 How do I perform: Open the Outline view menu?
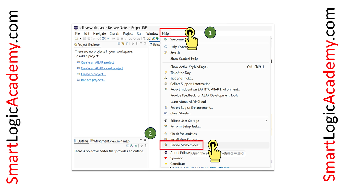(145, 146)
